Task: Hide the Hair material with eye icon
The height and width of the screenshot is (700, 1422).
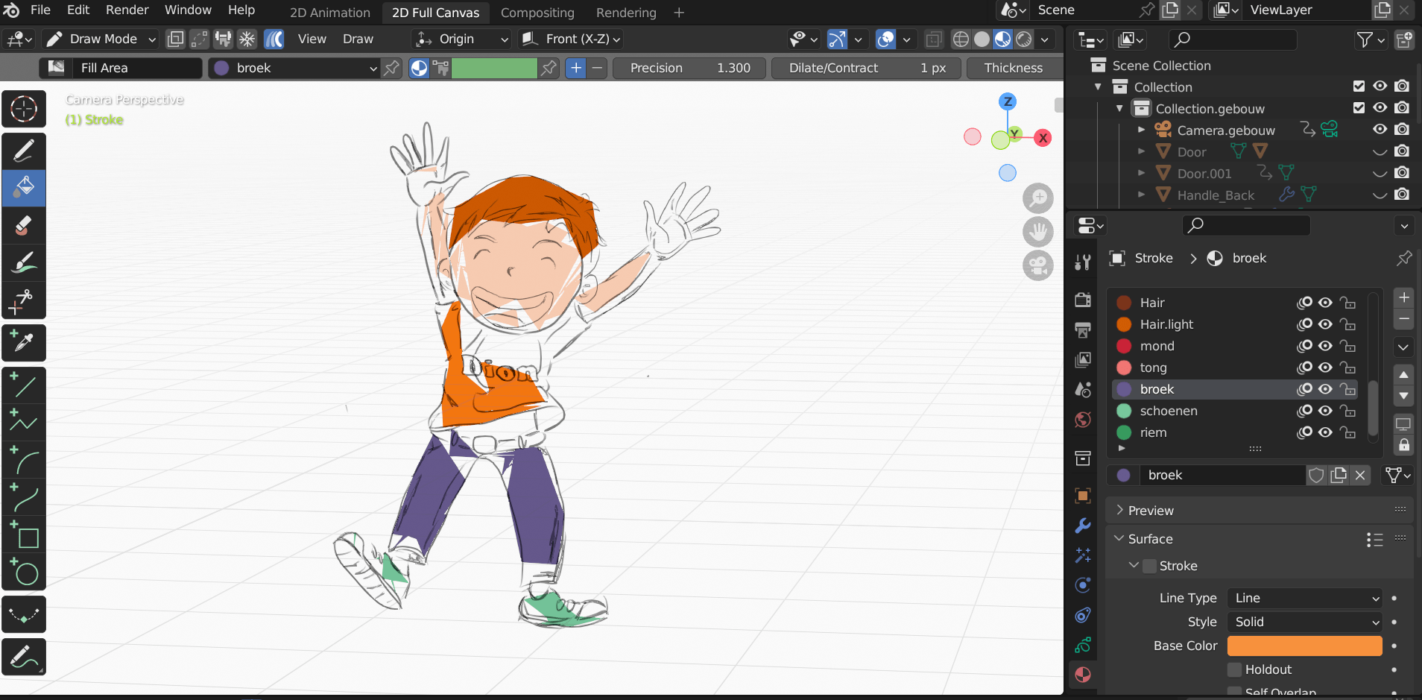Action: (1325, 303)
